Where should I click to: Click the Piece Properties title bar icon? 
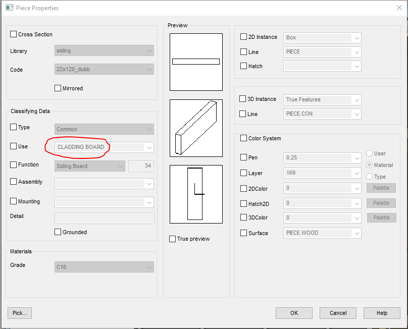pos(9,8)
